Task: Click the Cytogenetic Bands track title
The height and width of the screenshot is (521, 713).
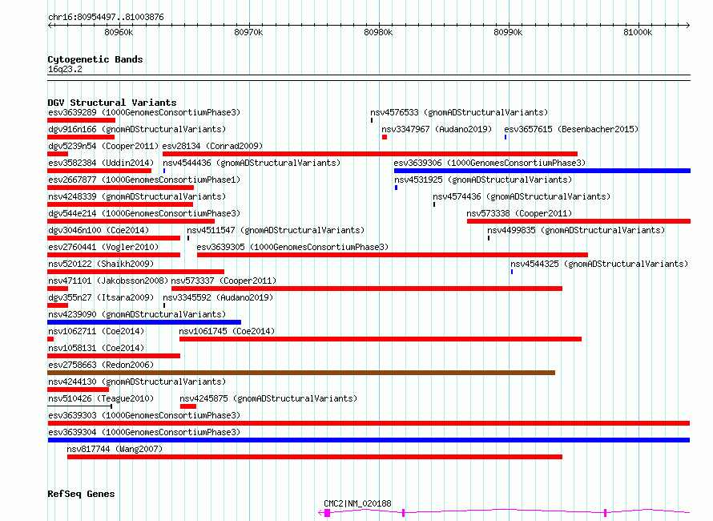Action: pos(95,59)
